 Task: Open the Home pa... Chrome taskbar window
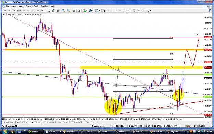click(157, 132)
